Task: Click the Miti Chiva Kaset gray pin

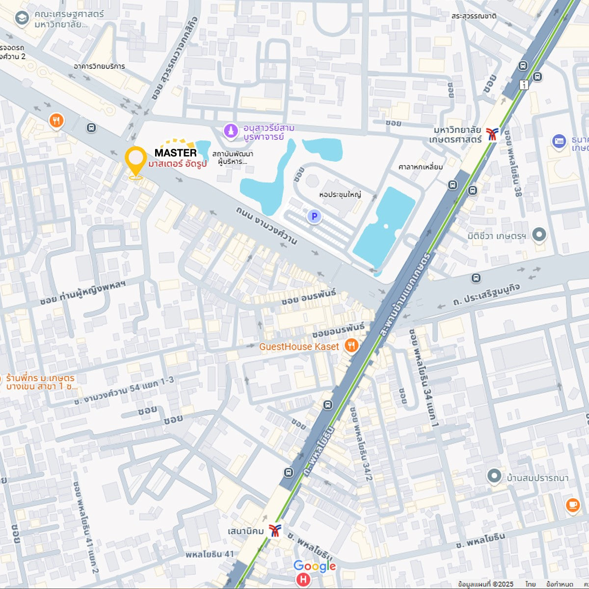Action: 539,235
